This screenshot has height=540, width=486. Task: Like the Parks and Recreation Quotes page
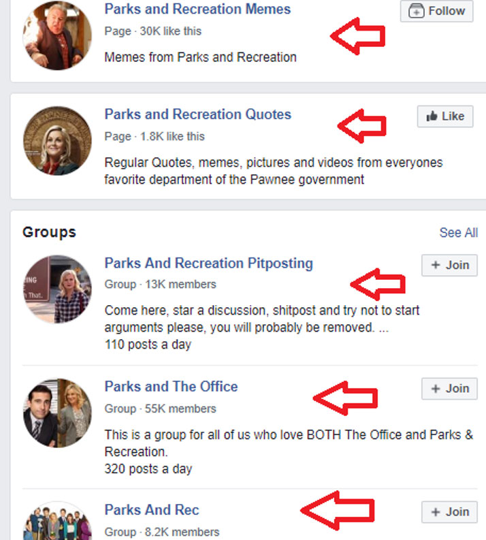coord(445,116)
